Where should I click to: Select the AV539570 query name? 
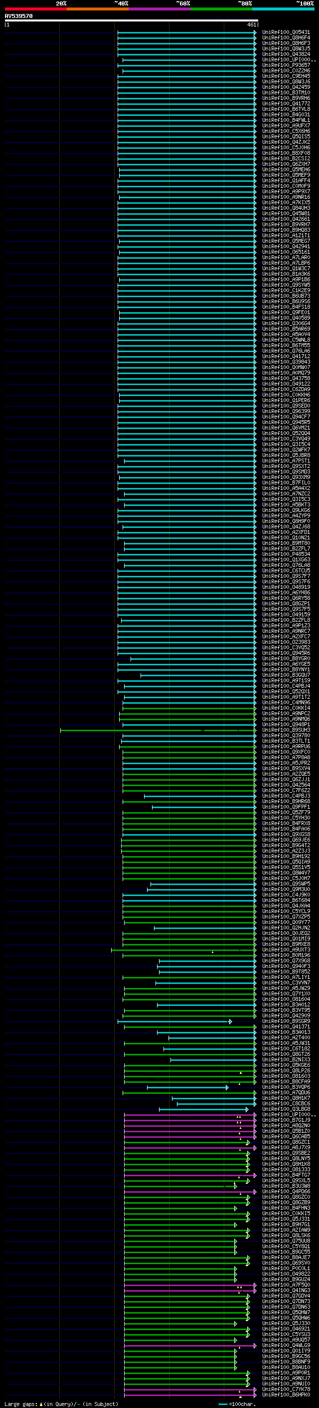[x=18, y=16]
